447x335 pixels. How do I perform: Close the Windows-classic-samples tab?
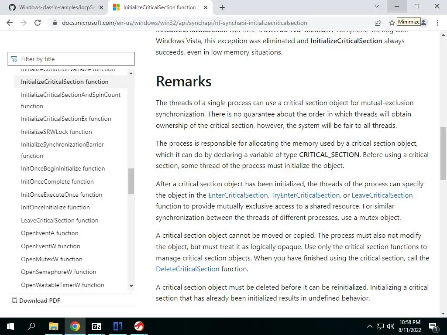101,8
